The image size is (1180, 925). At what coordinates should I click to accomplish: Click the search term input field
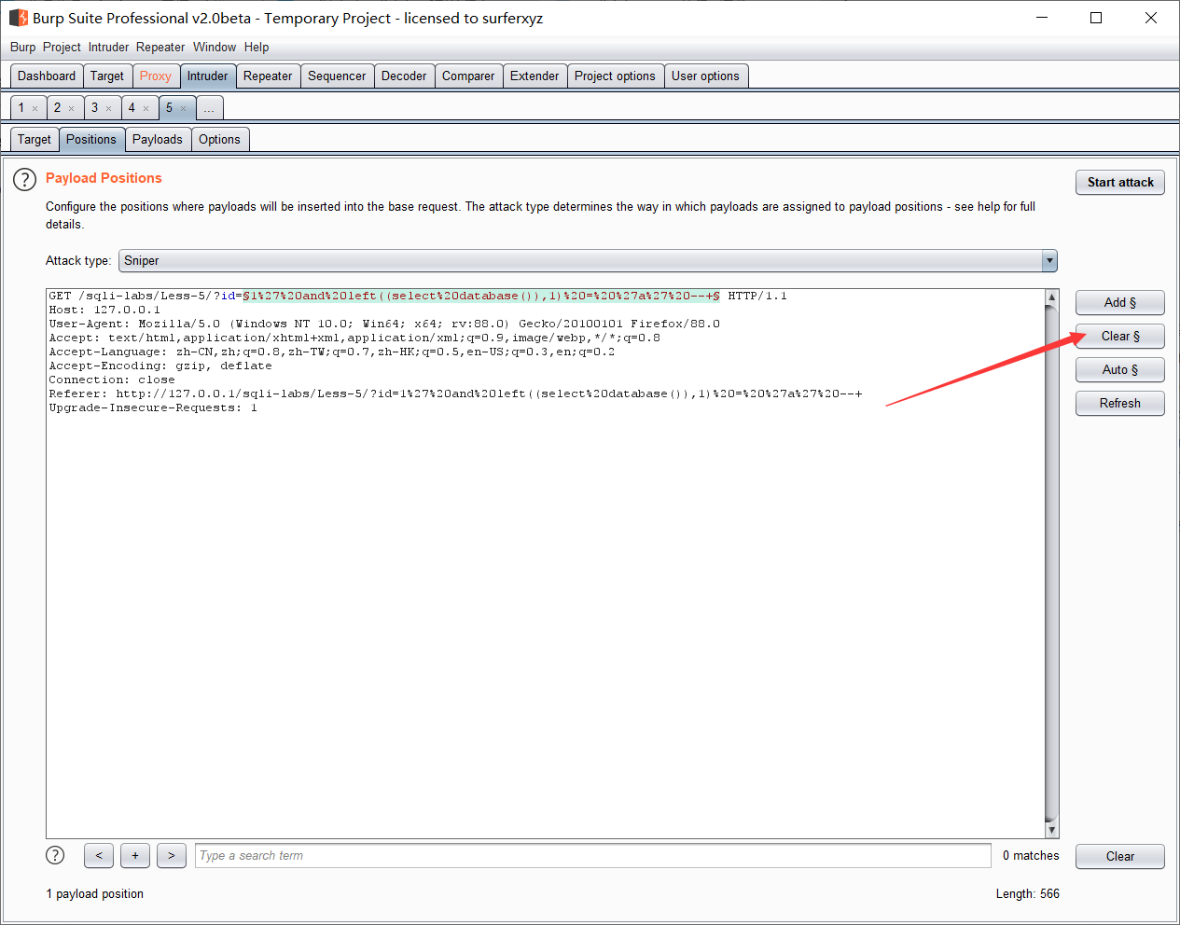(593, 856)
